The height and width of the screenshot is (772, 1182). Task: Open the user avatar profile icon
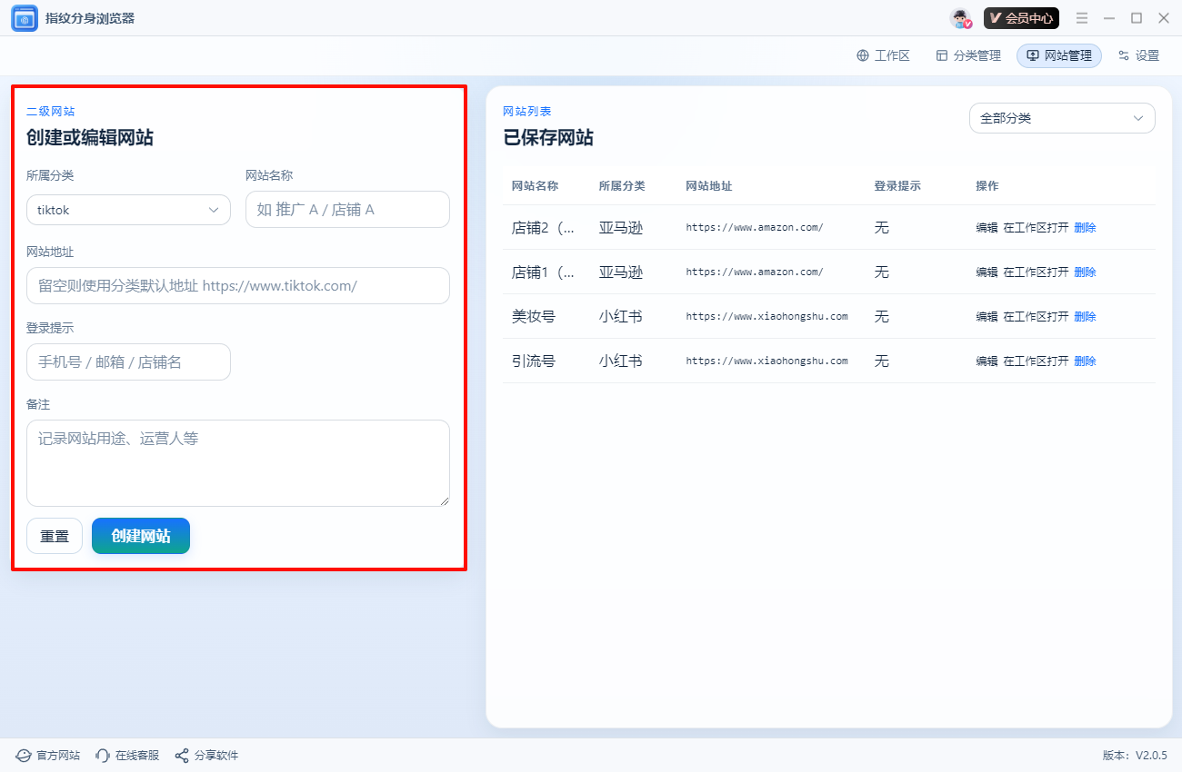[x=961, y=18]
